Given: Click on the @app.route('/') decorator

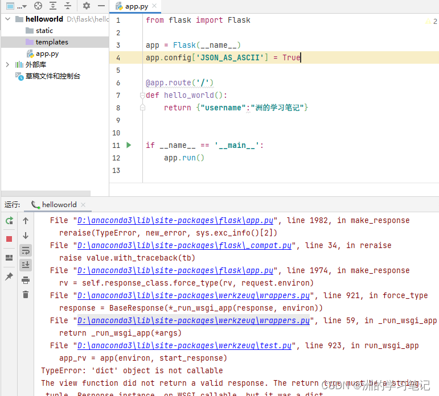Looking at the screenshot, I should (179, 83).
